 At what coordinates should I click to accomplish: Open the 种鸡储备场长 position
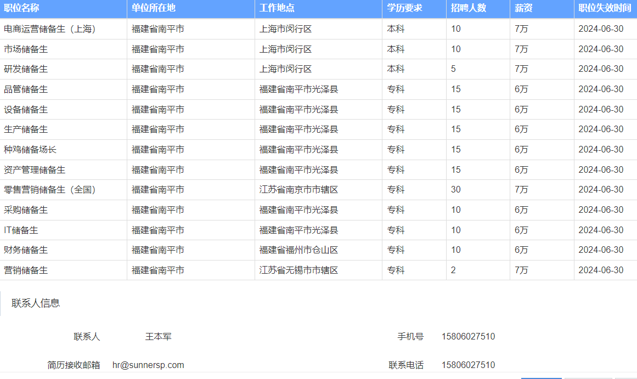point(30,150)
